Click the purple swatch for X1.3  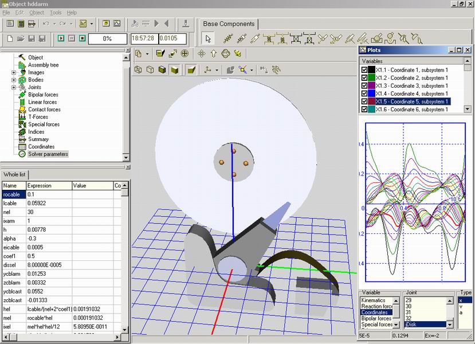pyautogui.click(x=371, y=85)
